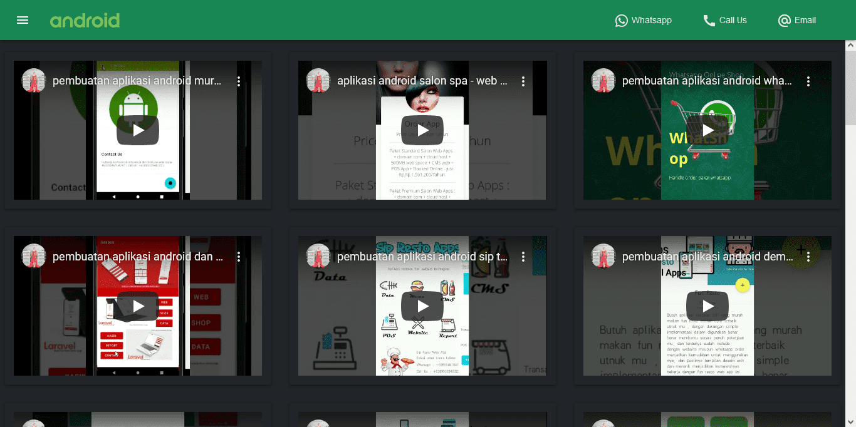856x427 pixels.
Task: Click the @ email icon
Action: coord(784,21)
